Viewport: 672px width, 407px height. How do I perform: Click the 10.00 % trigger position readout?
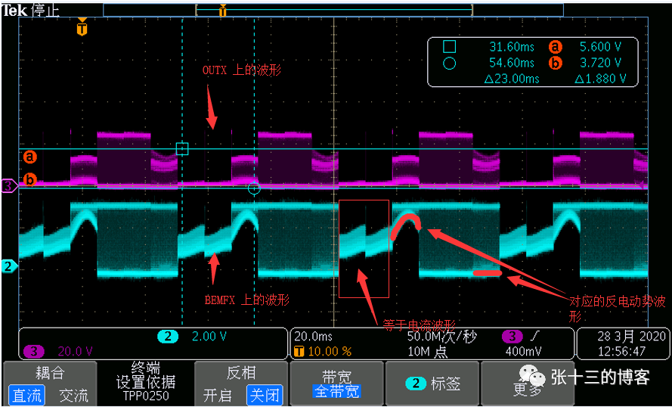(x=329, y=352)
